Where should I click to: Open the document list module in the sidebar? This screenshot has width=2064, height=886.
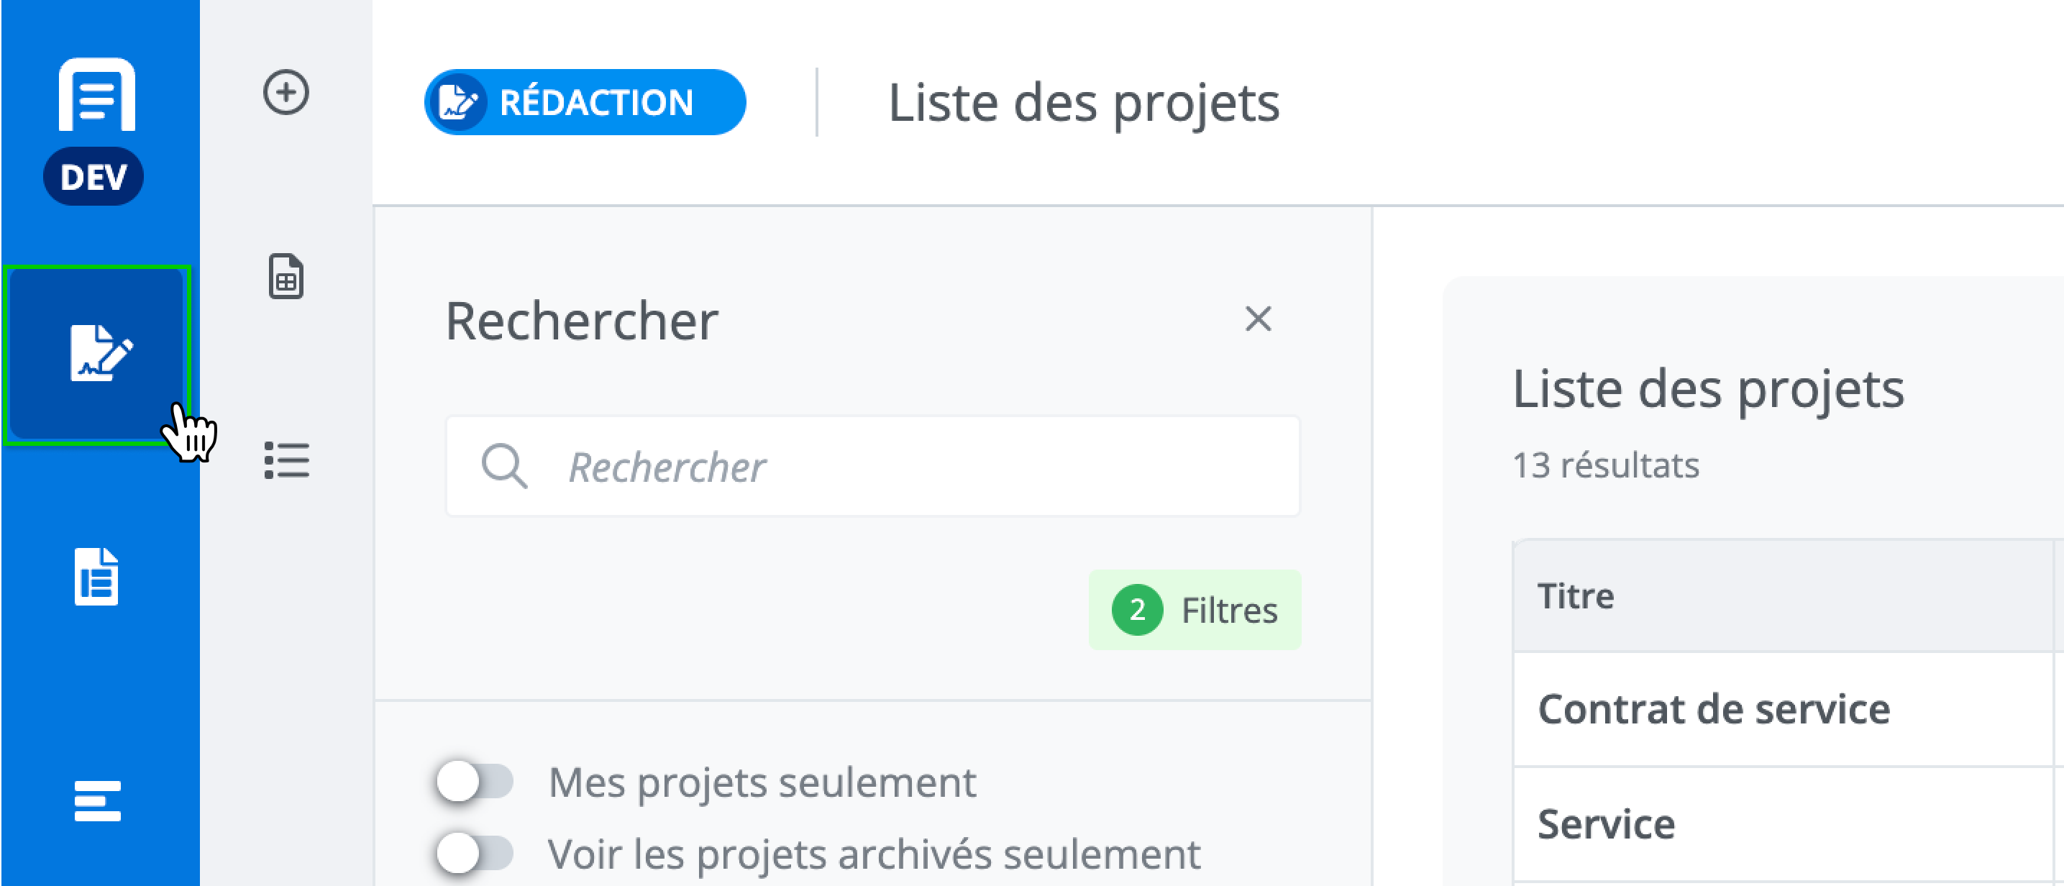(x=97, y=576)
